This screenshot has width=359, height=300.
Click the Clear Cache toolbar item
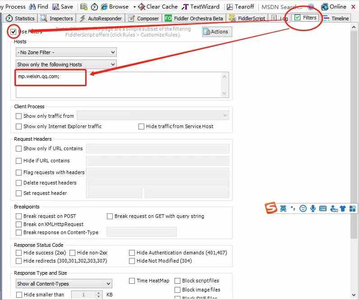pyautogui.click(x=158, y=7)
